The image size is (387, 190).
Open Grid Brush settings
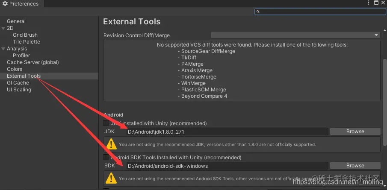[25, 35]
